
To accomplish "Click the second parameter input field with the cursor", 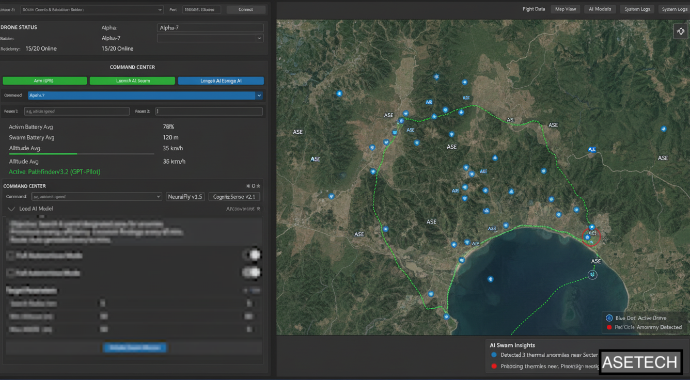I will click(209, 111).
